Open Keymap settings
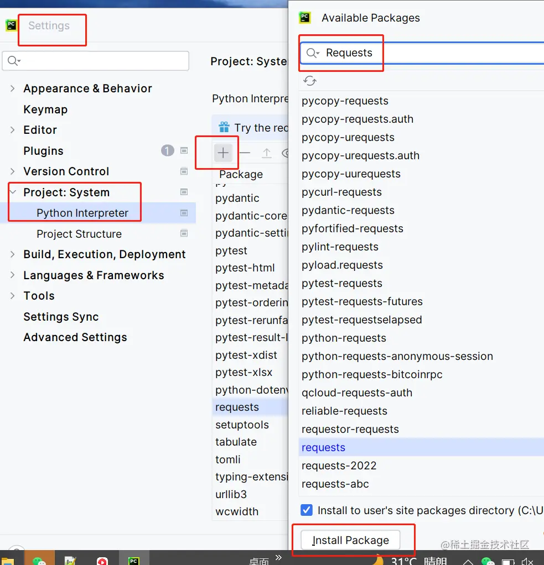Image resolution: width=544 pixels, height=565 pixels. tap(45, 109)
